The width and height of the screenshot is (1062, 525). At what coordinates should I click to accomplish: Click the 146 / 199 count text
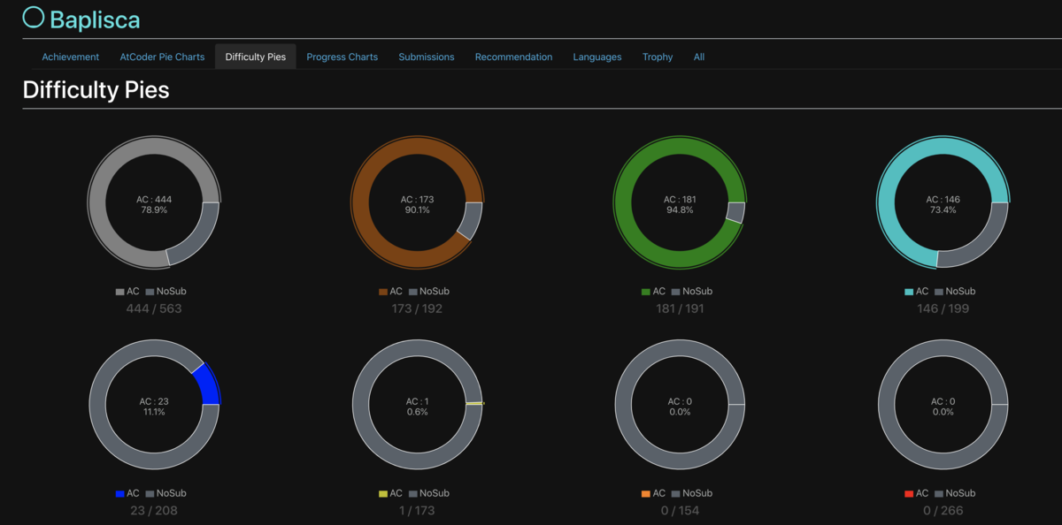point(943,308)
